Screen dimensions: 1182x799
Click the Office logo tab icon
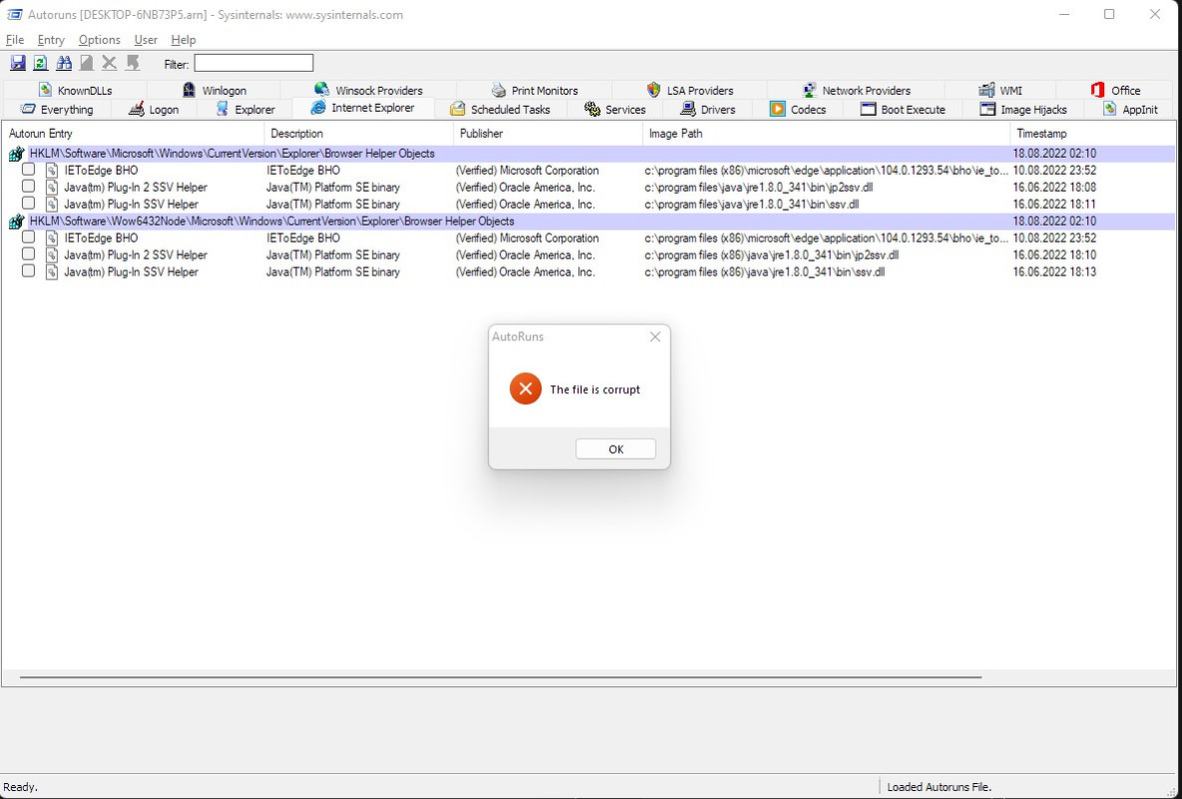(1097, 90)
